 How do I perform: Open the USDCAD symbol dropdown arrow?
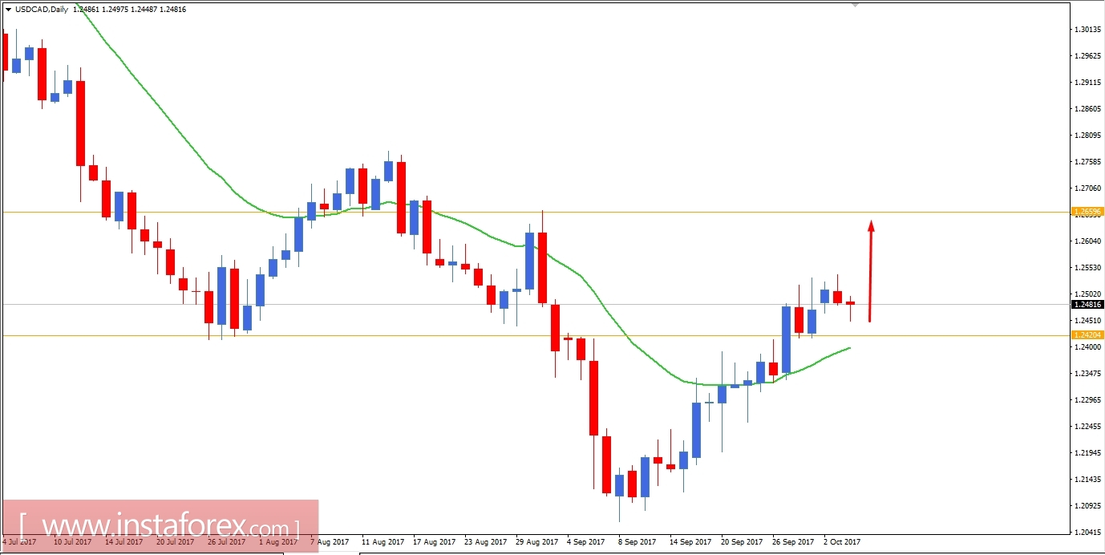(x=8, y=9)
